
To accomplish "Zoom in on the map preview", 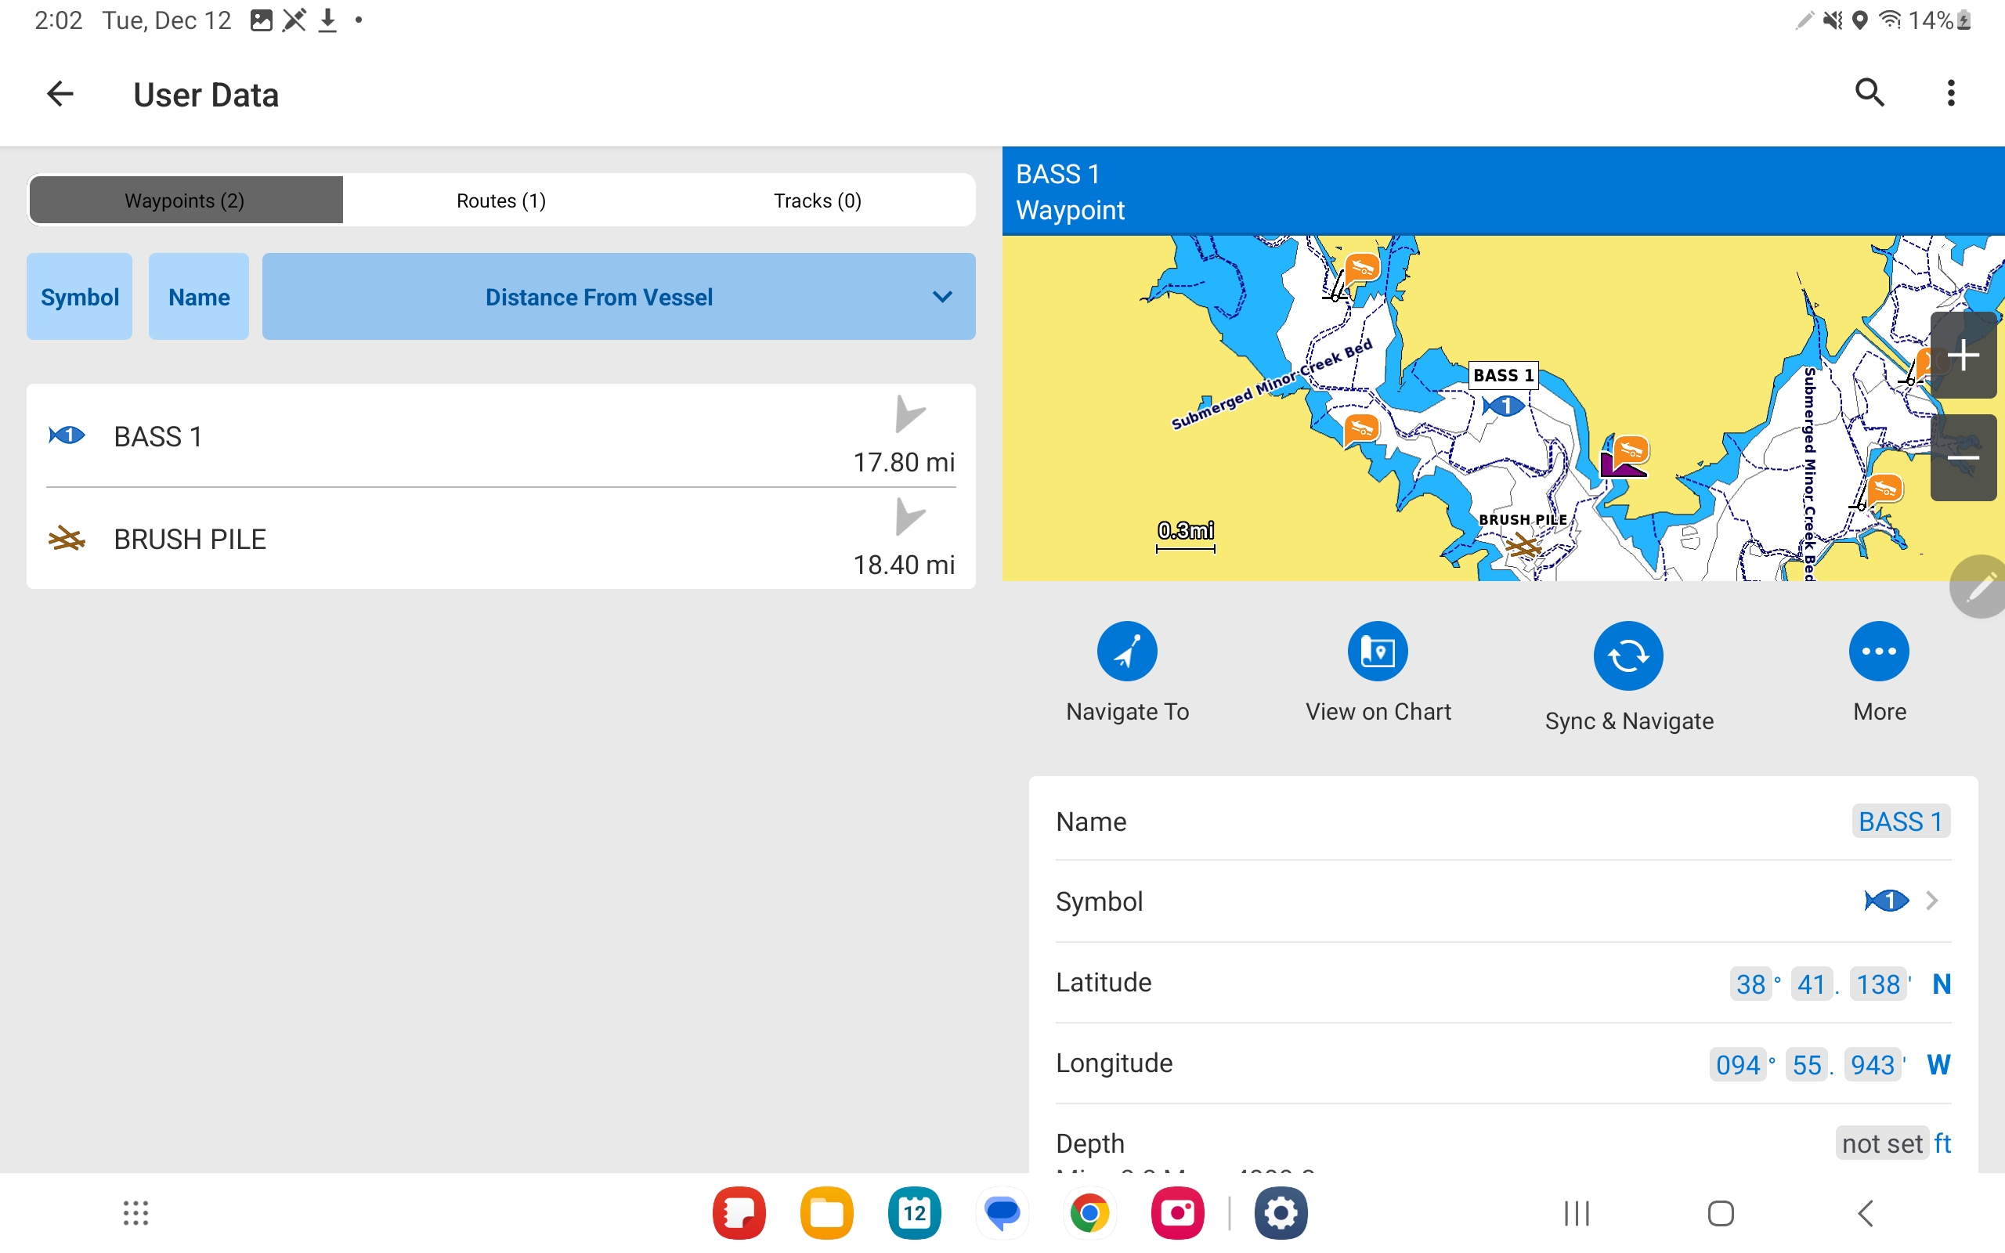I will 1963,356.
